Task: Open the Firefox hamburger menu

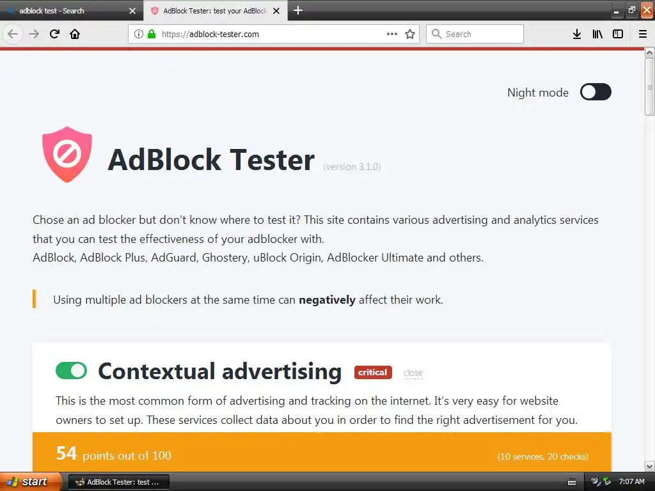Action: (643, 34)
